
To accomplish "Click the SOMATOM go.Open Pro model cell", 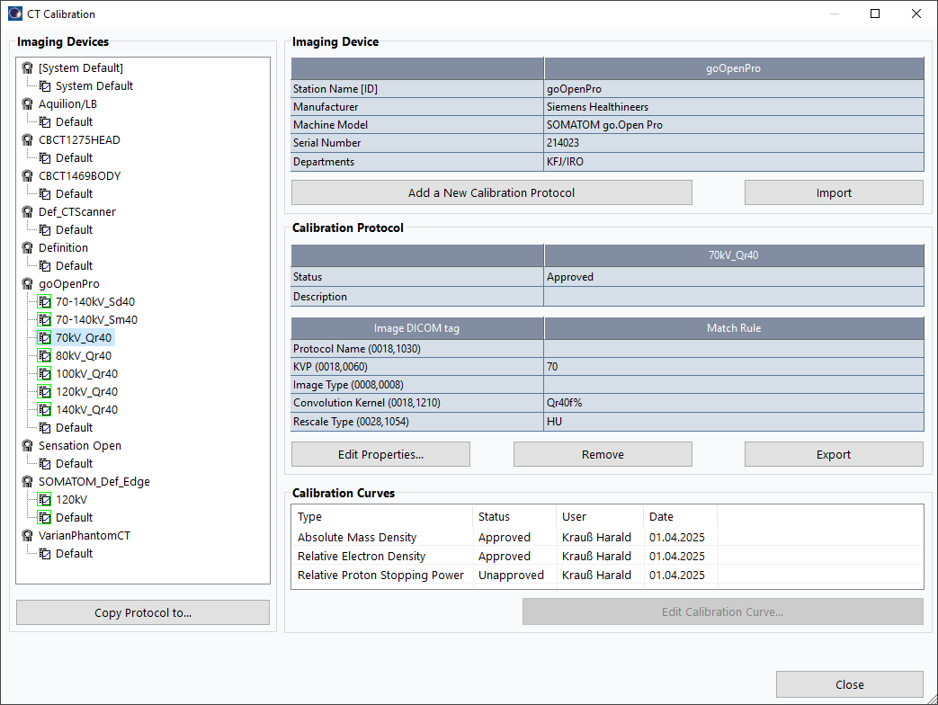I will [734, 125].
